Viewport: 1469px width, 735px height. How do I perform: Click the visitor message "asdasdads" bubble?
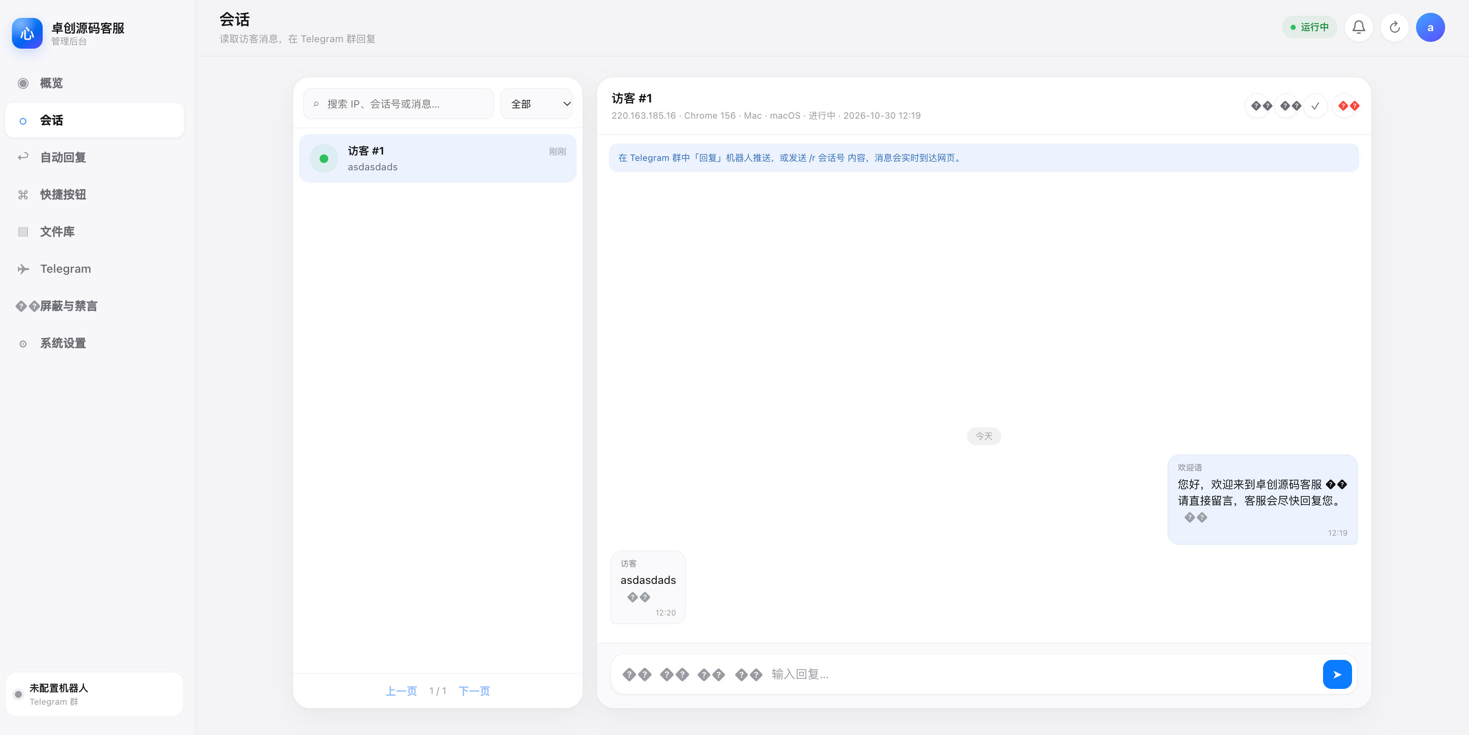point(648,587)
